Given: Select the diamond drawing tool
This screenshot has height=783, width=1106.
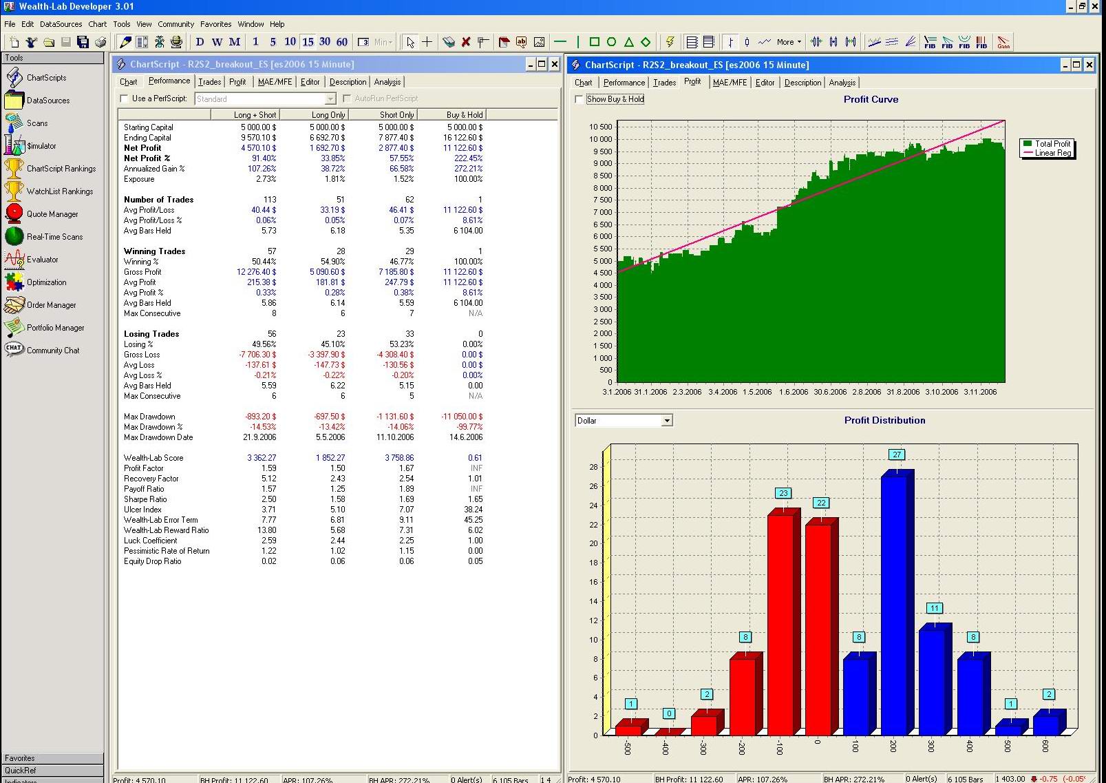Looking at the screenshot, I should pyautogui.click(x=646, y=42).
